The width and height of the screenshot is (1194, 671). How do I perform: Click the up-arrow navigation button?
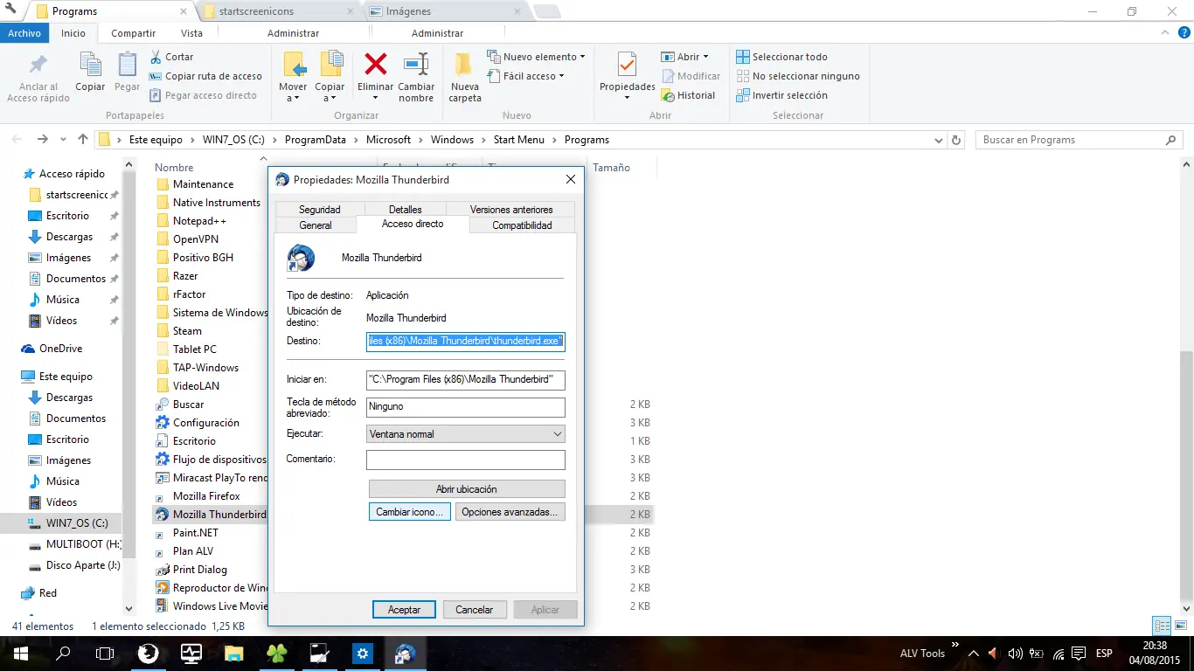[x=83, y=140]
